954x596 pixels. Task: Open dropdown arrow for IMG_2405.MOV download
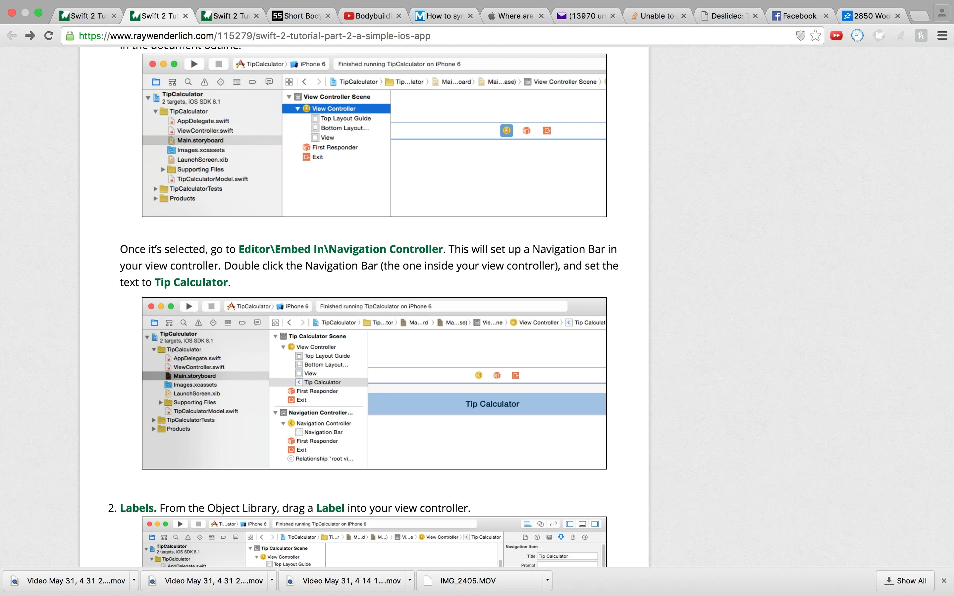point(547,580)
